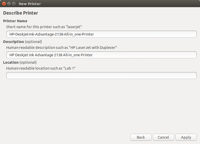Click the Printer Name bold label
Screen dimensions: 200x144
[15, 21]
